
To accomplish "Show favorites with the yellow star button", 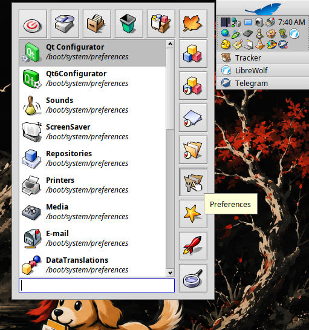I will [x=193, y=214].
